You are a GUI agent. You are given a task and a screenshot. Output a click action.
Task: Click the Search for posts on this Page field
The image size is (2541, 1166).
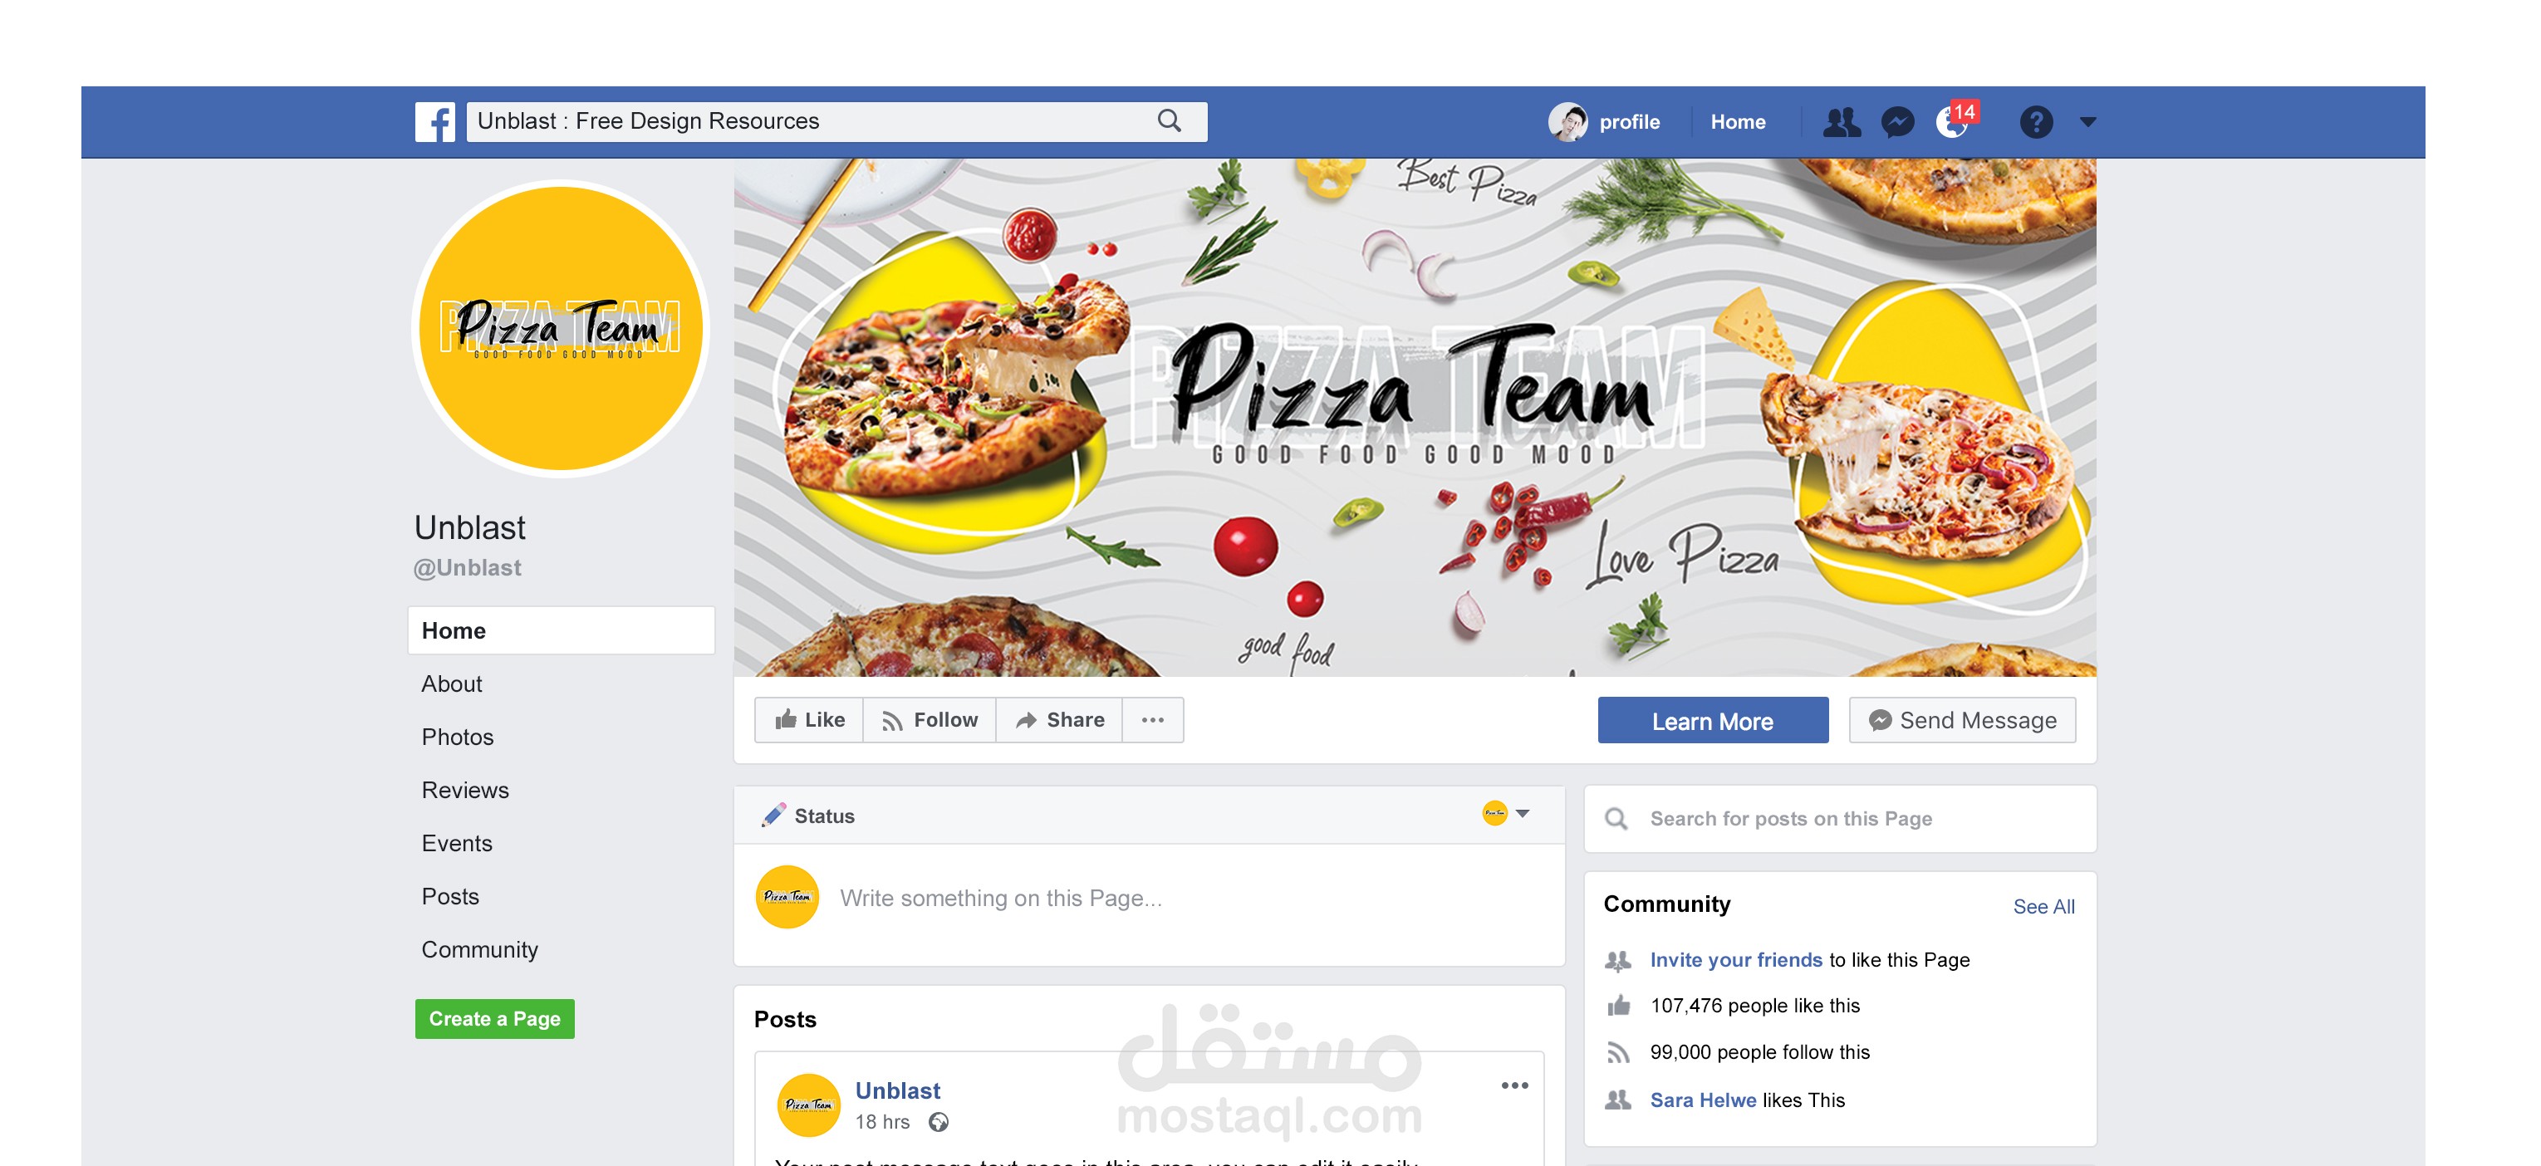[1840, 819]
